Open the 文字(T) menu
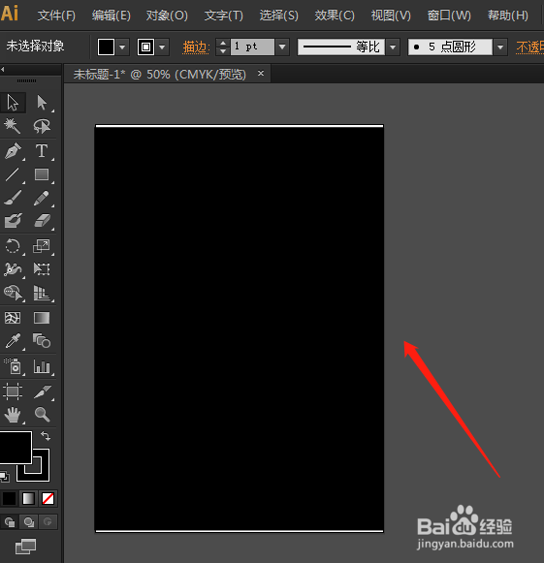Viewport: 544px width, 563px height. [x=224, y=16]
